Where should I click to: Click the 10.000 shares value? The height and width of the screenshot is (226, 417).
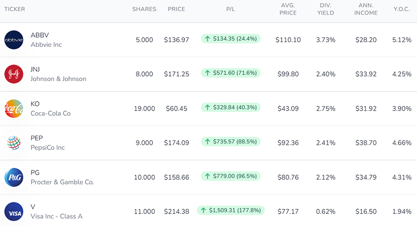(145, 177)
